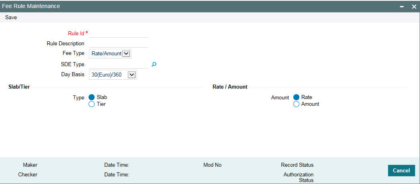Click the Slab/Tier section heading
This screenshot has width=420, height=184.
tap(19, 87)
